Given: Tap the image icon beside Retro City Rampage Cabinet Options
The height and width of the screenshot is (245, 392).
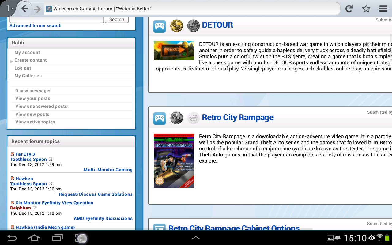Looking at the screenshot, I should (159, 227).
